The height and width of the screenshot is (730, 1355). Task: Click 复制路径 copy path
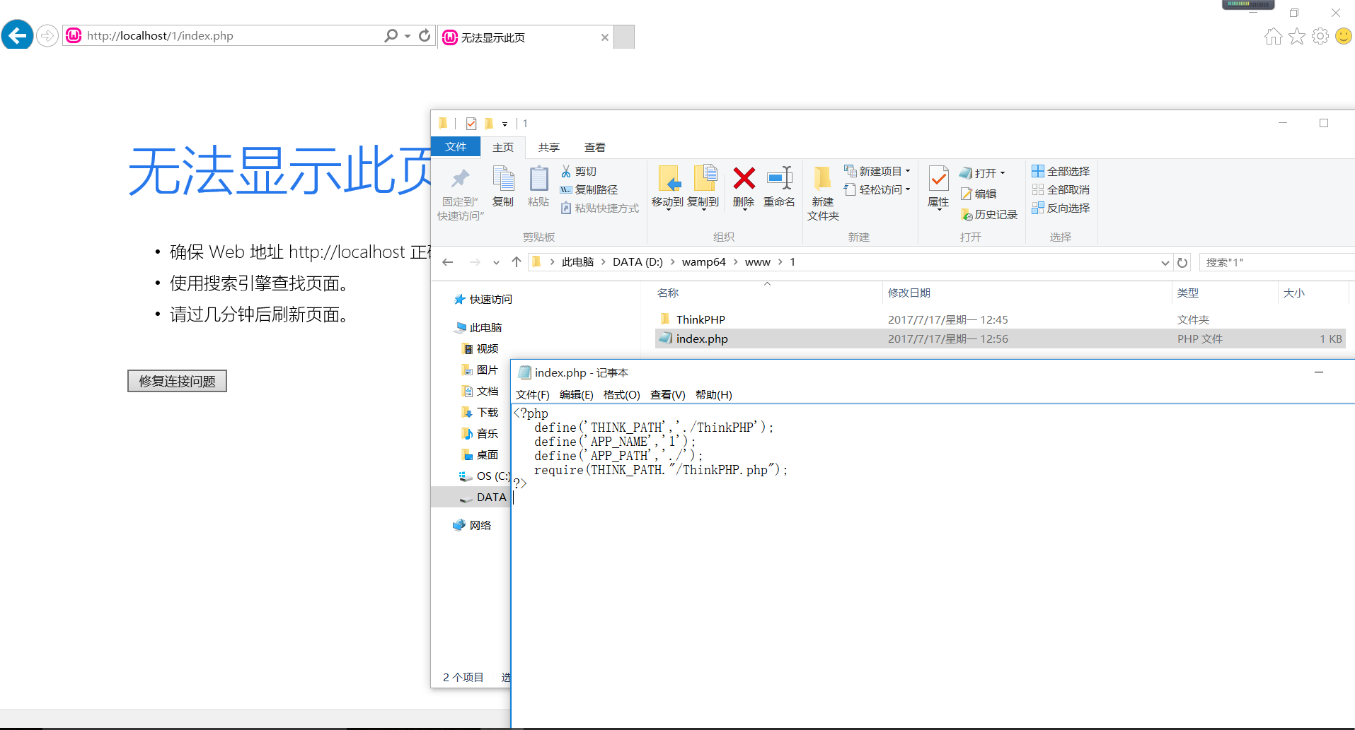(589, 189)
